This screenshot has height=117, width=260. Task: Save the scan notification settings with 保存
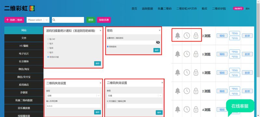click(97, 63)
